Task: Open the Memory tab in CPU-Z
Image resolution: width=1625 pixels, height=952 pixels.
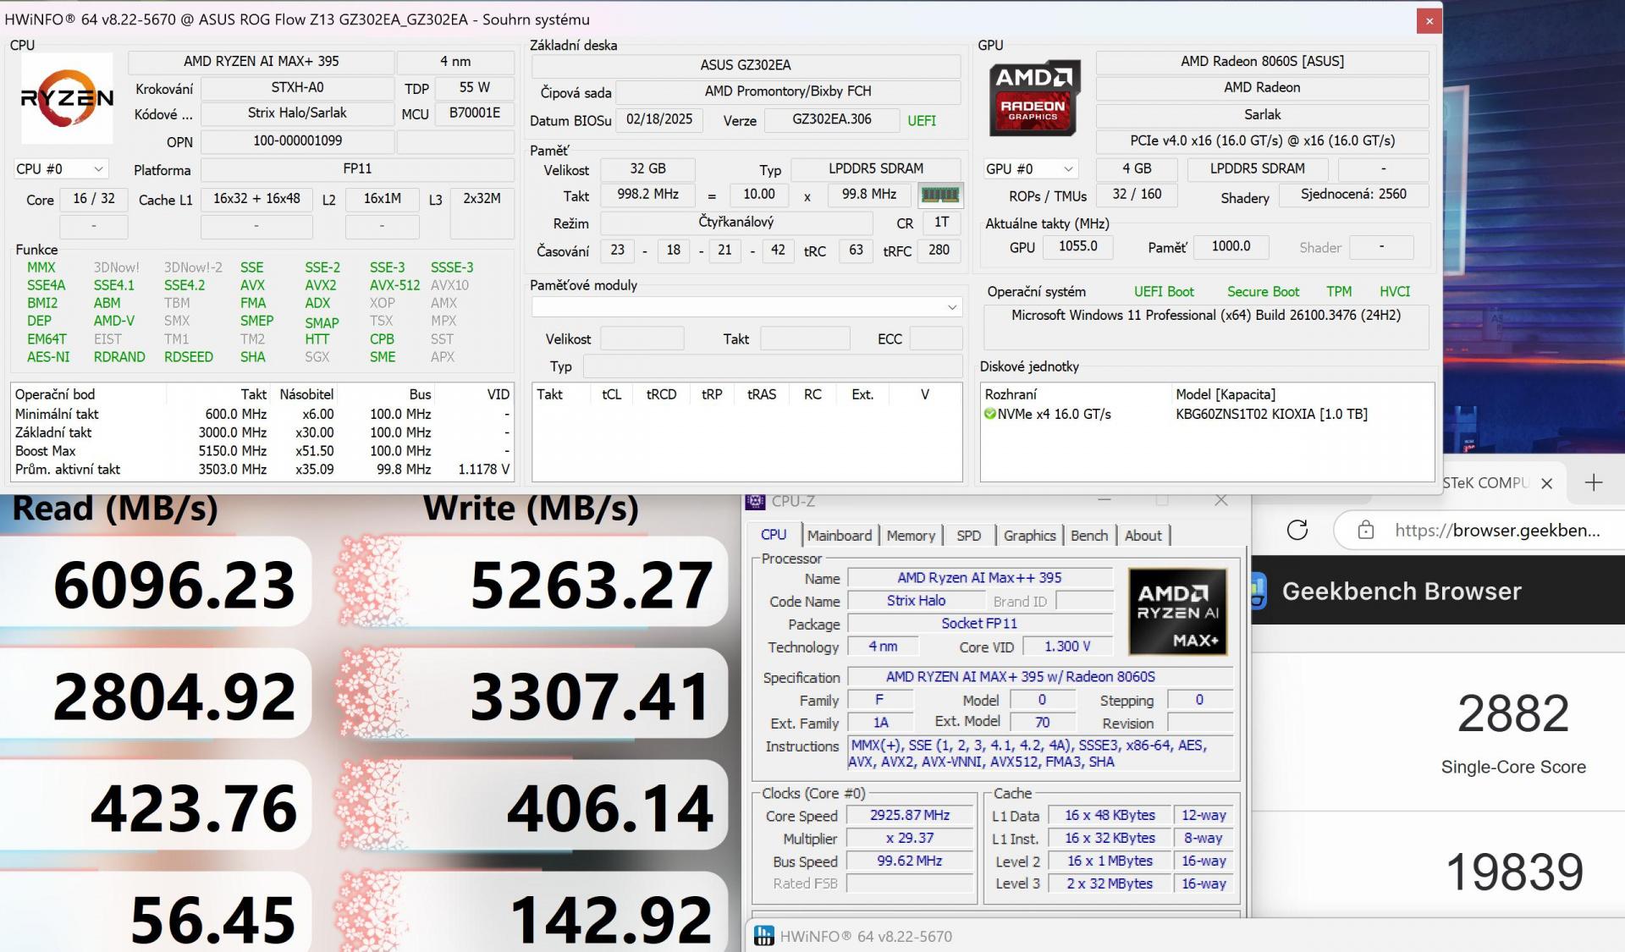Action: click(x=911, y=536)
